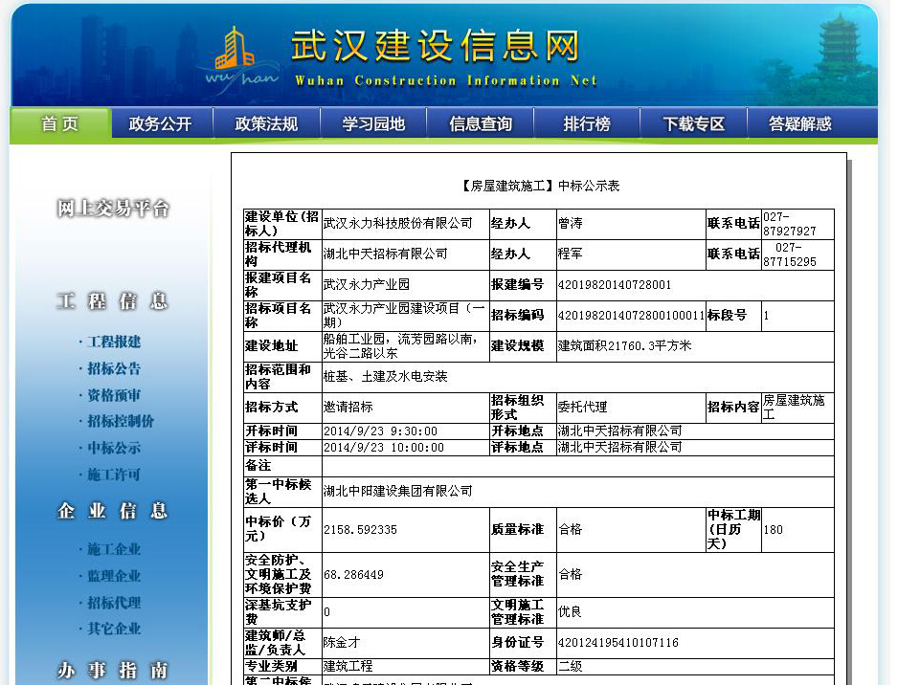View the 监理企业 listing link
898x685 pixels.
pyautogui.click(x=114, y=576)
